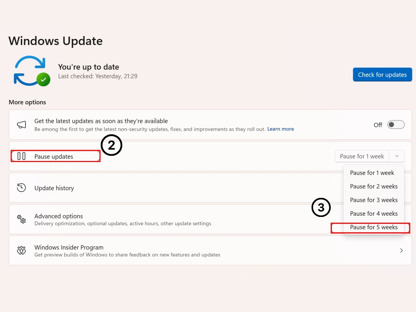Select Pause for 5 weeks option
The height and width of the screenshot is (312, 416).
[374, 227]
